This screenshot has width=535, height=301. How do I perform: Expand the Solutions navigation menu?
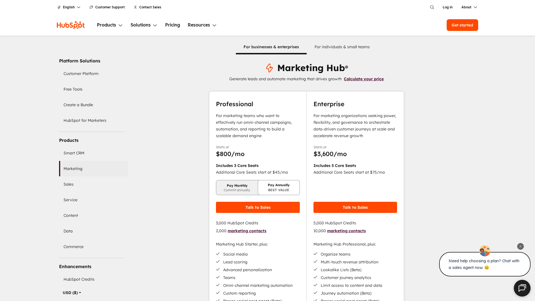(144, 25)
